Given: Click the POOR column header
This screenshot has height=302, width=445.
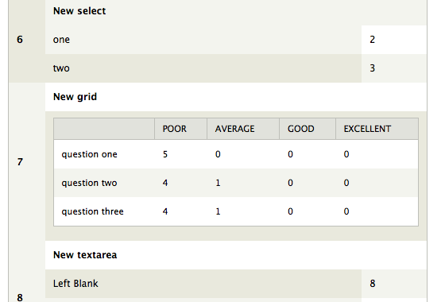Looking at the screenshot, I should coord(175,129).
